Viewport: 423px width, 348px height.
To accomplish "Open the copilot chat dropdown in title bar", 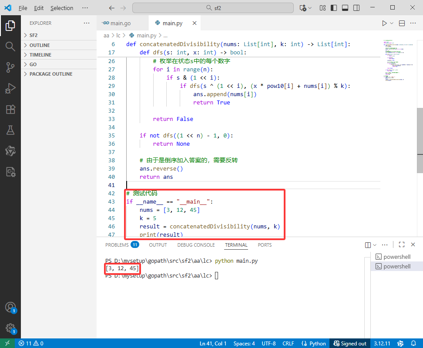I will click(x=310, y=8).
